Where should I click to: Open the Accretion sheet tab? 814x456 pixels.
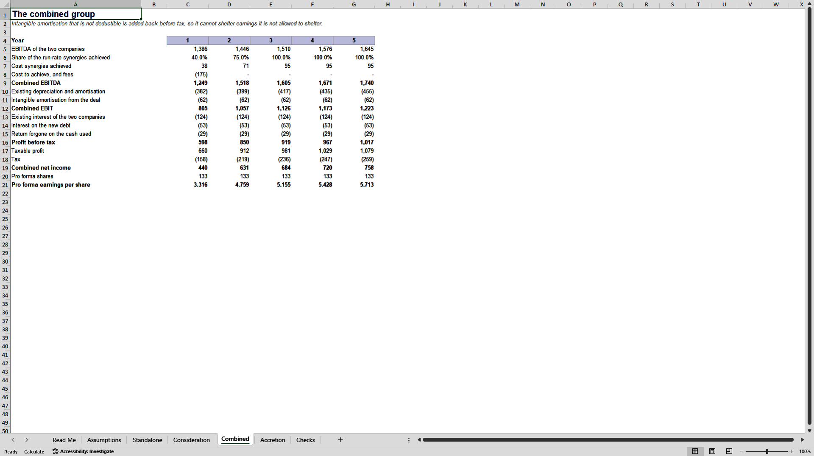coord(273,440)
